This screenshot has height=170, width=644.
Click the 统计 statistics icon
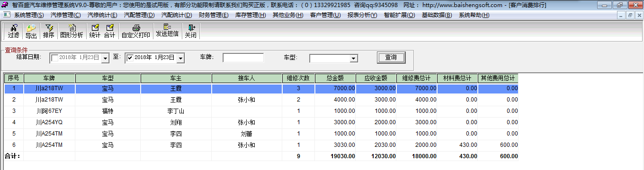[x=95, y=31]
